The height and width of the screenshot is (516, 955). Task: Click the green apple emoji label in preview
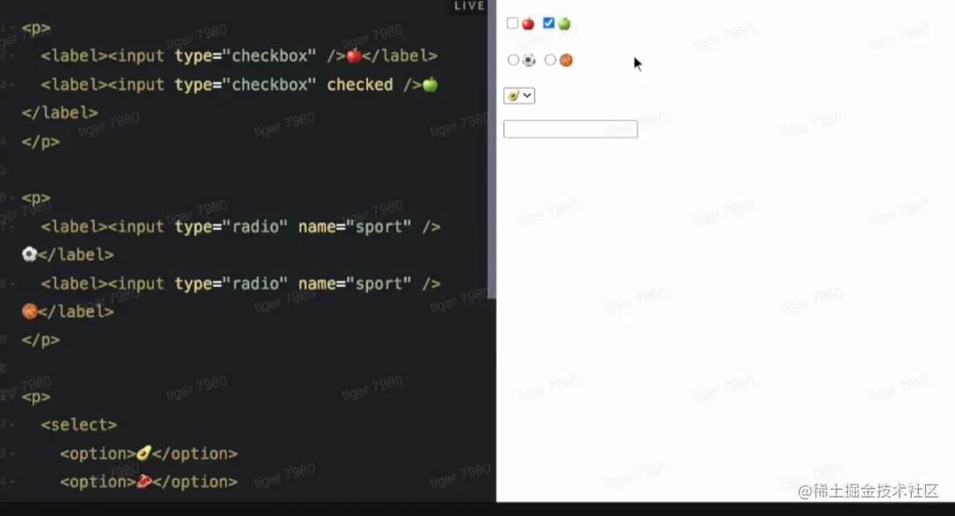[x=565, y=24]
